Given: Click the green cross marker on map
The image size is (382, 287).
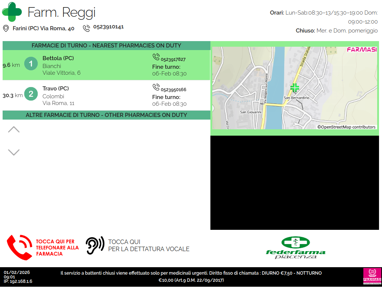Looking at the screenshot, I should point(295,88).
